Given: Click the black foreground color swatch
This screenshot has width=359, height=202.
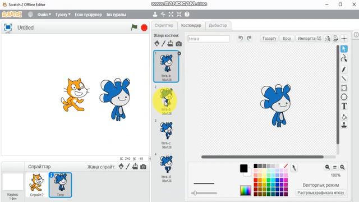Looking at the screenshot, I should [243, 168].
